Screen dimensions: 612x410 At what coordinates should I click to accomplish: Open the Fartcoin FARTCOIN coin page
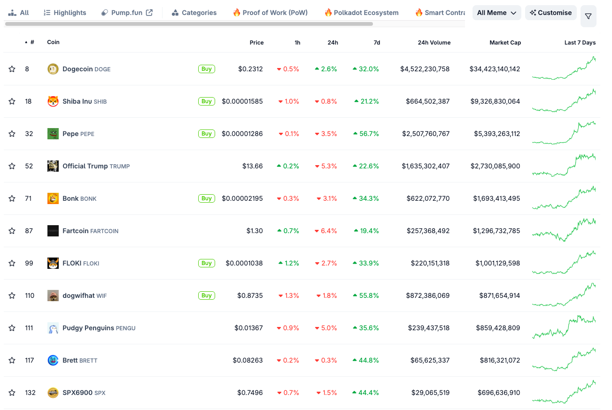(90, 231)
